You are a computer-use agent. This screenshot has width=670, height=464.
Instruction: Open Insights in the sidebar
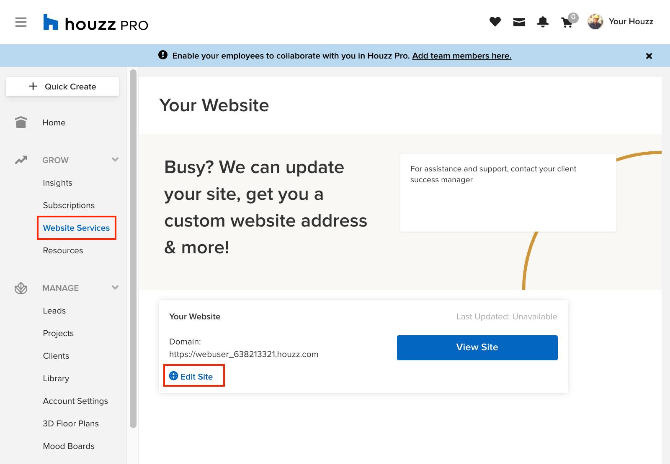pos(57,183)
